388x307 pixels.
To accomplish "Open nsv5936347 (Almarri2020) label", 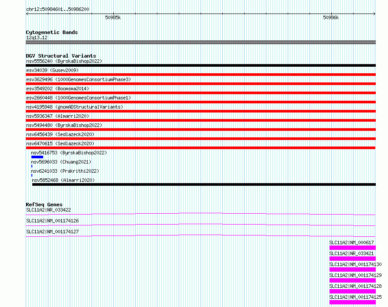I will click(x=58, y=116).
